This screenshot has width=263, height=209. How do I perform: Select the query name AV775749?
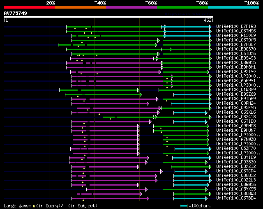coord(16,13)
